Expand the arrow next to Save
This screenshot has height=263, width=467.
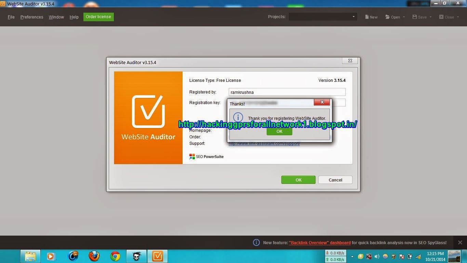(430, 17)
